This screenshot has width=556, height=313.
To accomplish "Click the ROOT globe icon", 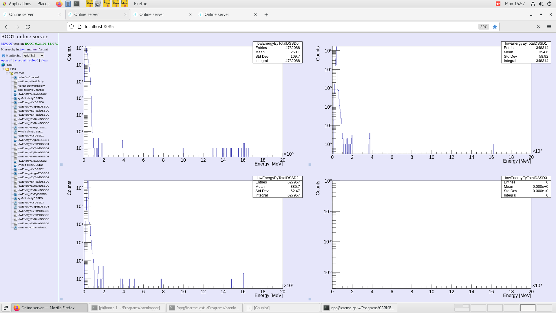I will coord(3,65).
